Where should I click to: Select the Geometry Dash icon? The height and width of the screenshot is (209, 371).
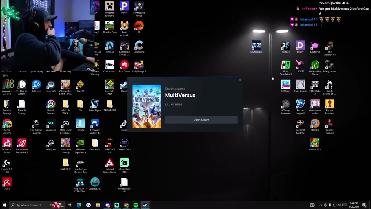pos(110,87)
